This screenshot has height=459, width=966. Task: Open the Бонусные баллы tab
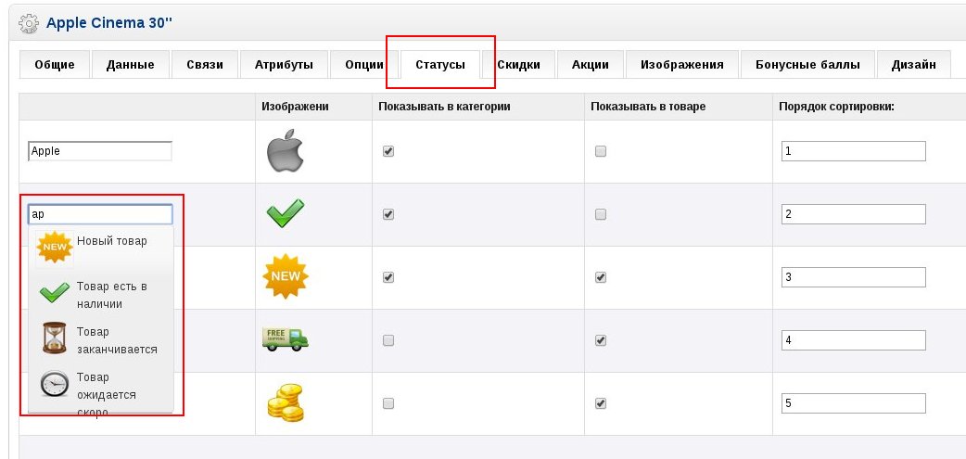coord(807,65)
